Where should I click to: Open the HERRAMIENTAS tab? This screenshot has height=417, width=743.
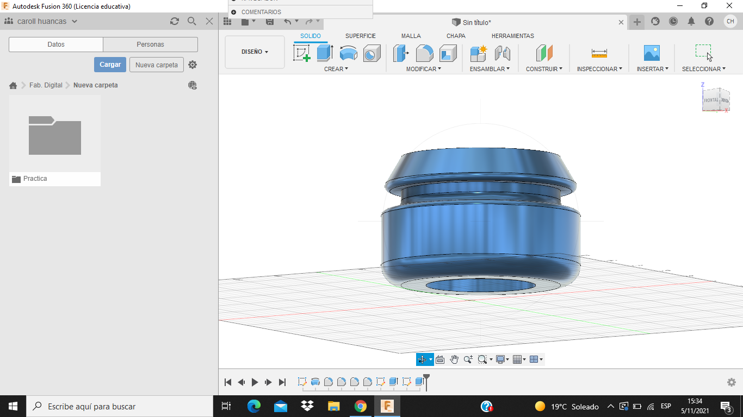click(x=512, y=36)
